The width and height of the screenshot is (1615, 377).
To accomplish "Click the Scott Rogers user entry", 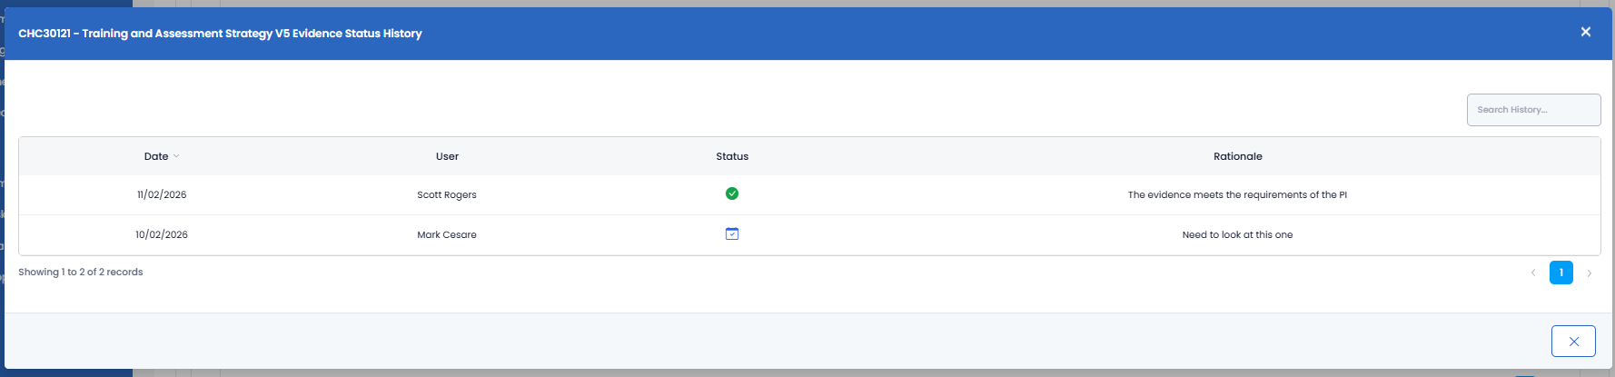I will pyautogui.click(x=447, y=194).
